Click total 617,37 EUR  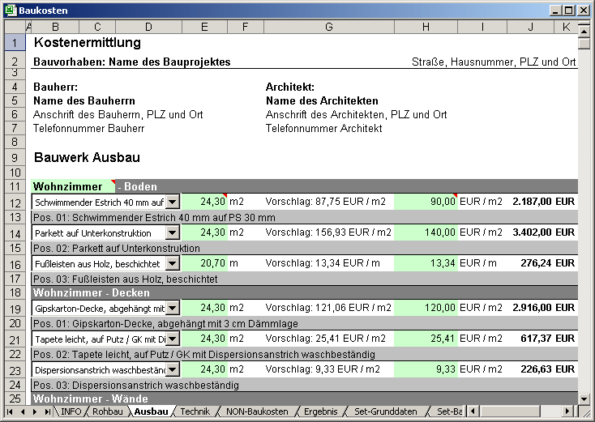tap(547, 339)
